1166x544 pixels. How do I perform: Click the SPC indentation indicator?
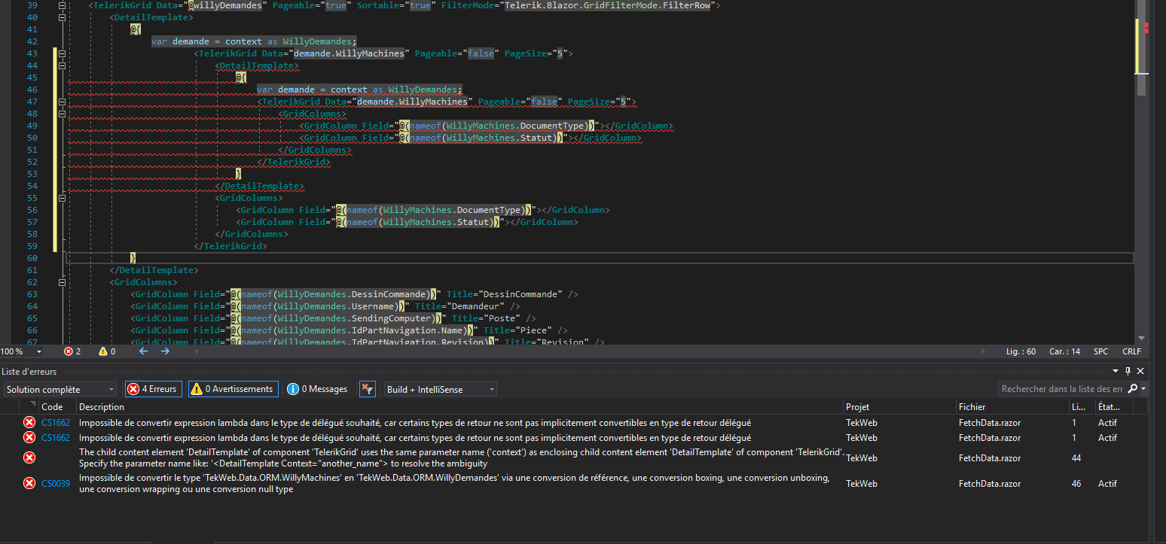pos(1100,351)
